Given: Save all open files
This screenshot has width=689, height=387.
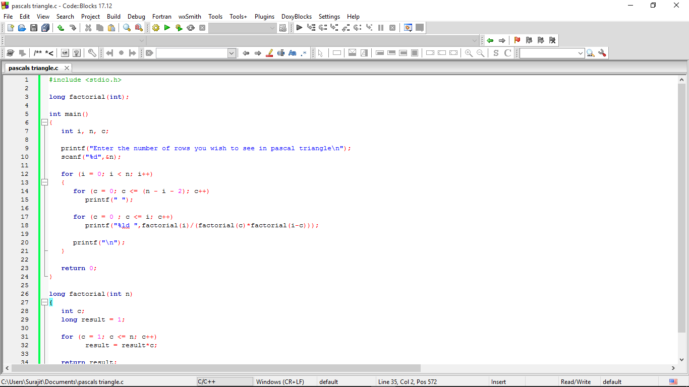Looking at the screenshot, I should pos(45,28).
